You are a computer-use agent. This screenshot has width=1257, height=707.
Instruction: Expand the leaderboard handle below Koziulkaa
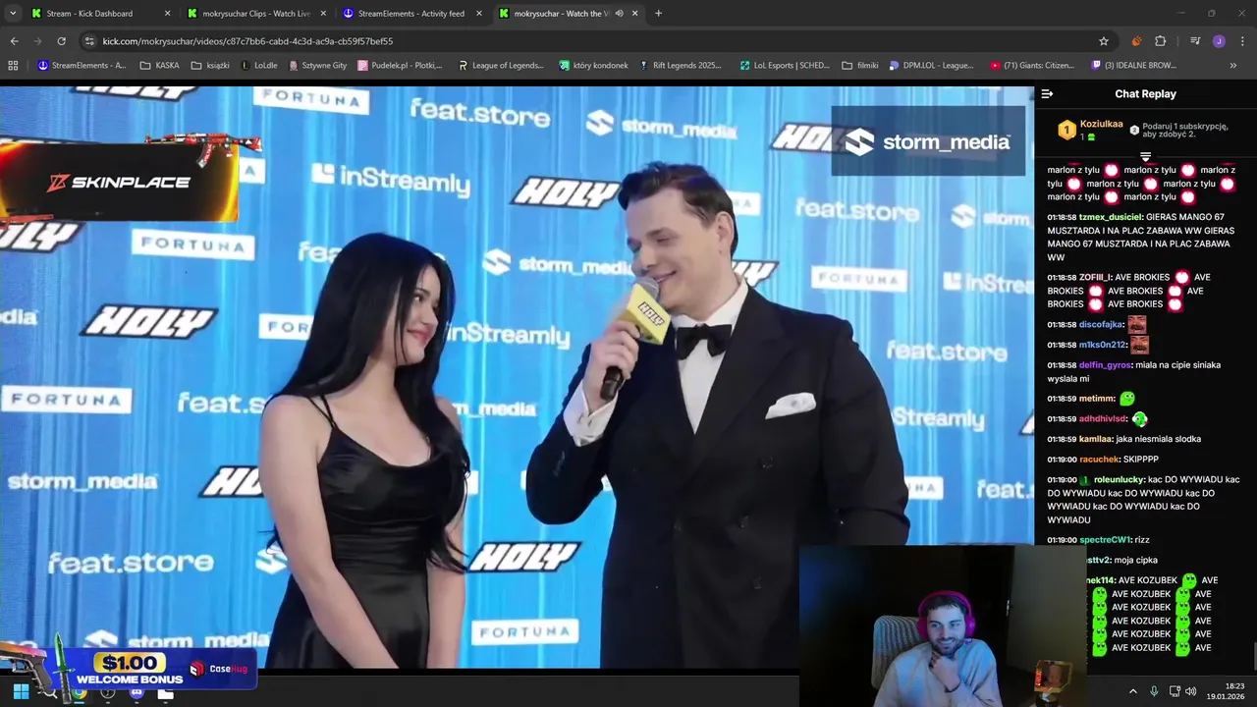pos(1145,156)
